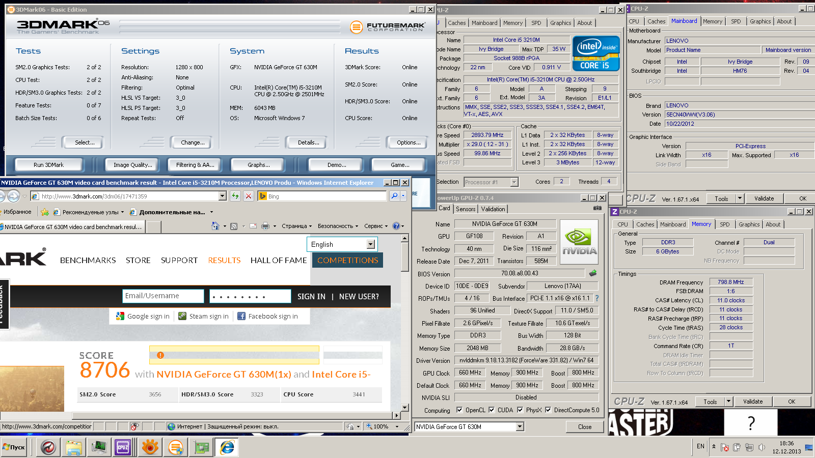815x458 pixels.
Task: Open Windows Explorer folder taskbar icon
Action: [74, 447]
